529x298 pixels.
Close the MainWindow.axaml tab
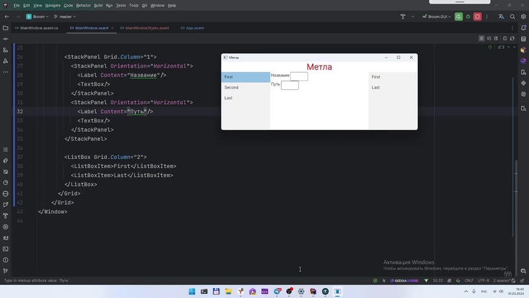click(112, 28)
